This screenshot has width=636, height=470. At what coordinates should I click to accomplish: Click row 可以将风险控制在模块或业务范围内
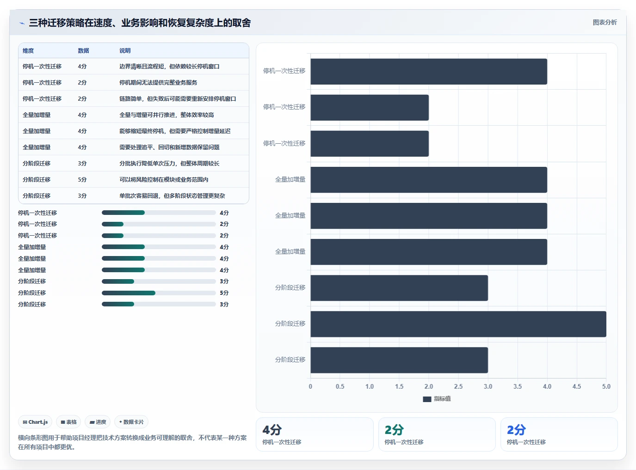tap(134, 180)
